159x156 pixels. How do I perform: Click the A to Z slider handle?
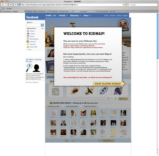point(73,141)
